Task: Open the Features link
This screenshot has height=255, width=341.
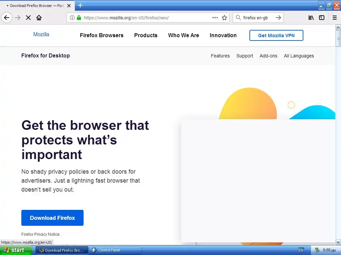Action: (220, 56)
